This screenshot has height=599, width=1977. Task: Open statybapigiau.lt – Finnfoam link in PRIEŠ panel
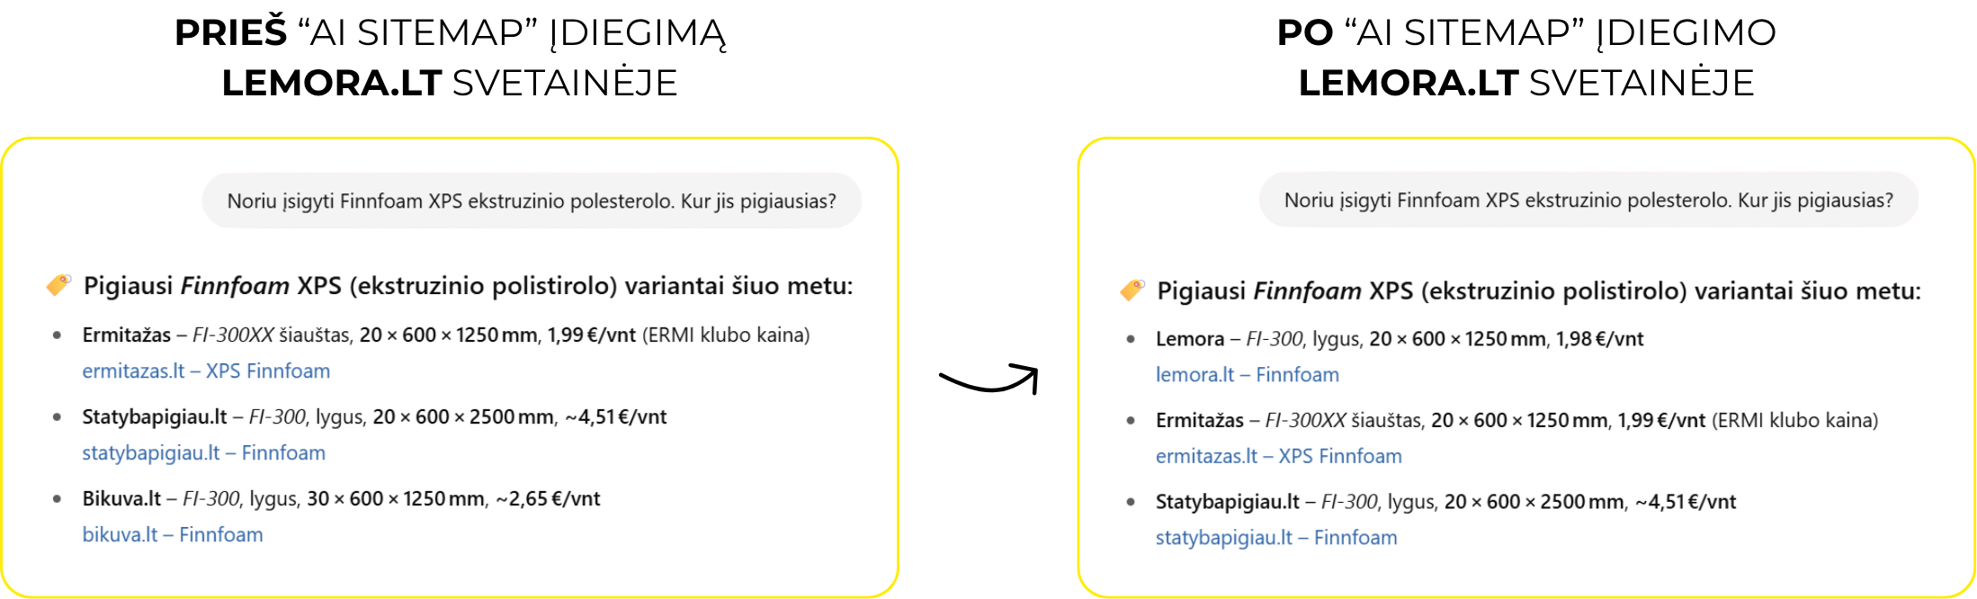pos(203,453)
